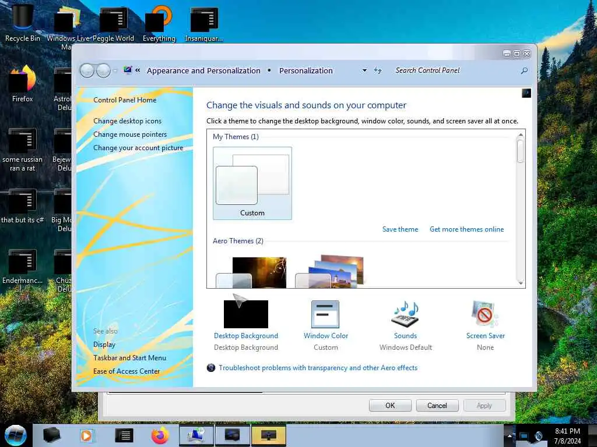Open recent pages dropdown beside Forward button

[115, 70]
